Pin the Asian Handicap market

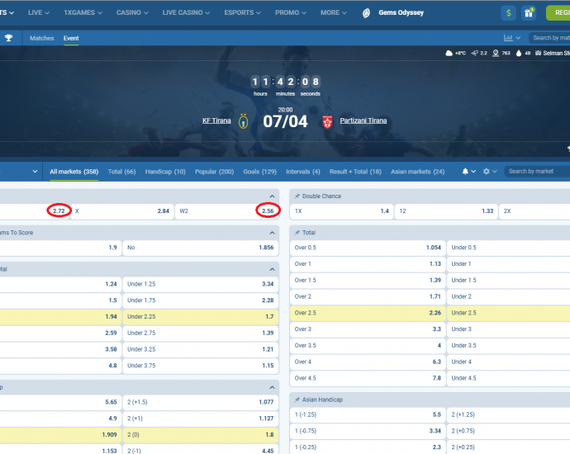click(x=297, y=400)
